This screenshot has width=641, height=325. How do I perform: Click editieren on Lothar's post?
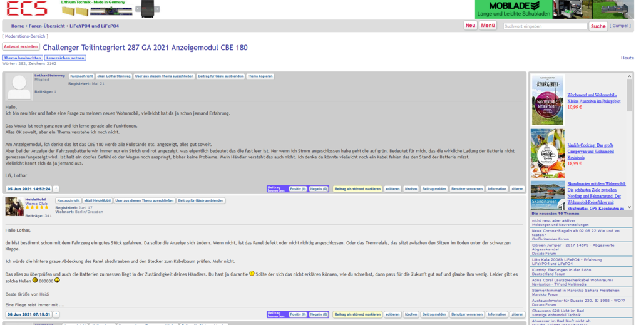coord(392,189)
